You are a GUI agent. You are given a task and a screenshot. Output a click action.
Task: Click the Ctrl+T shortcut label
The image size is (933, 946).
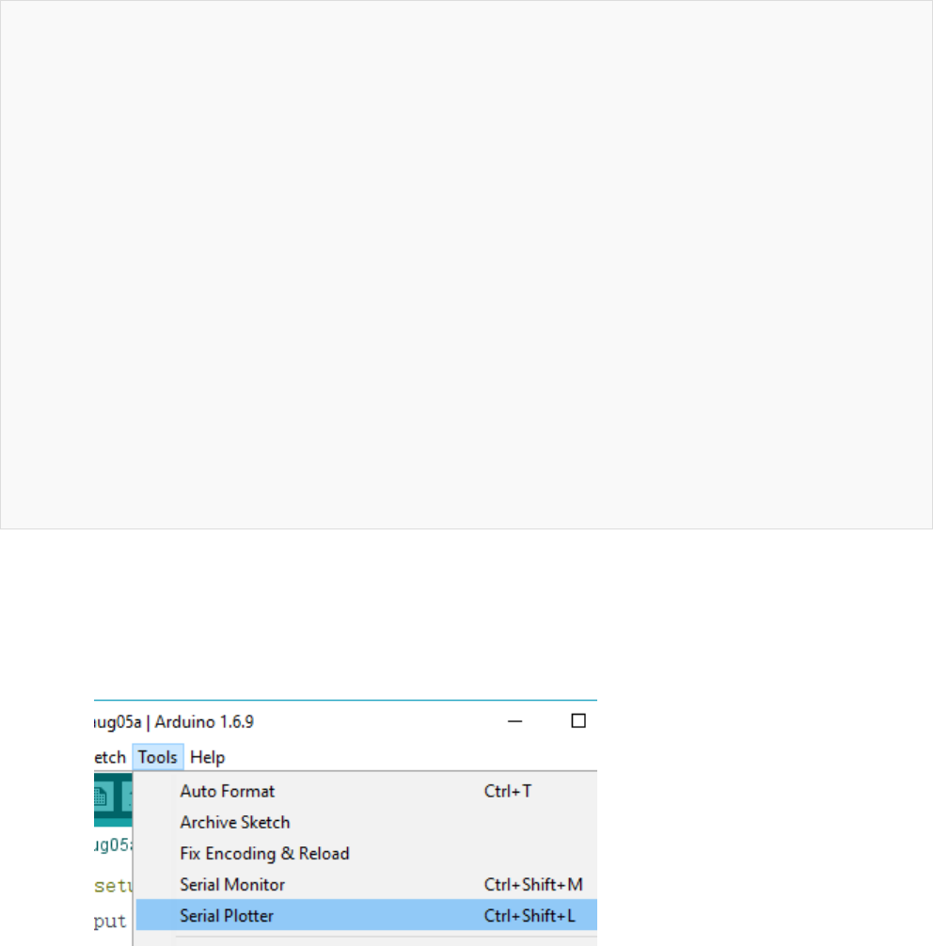(x=508, y=791)
